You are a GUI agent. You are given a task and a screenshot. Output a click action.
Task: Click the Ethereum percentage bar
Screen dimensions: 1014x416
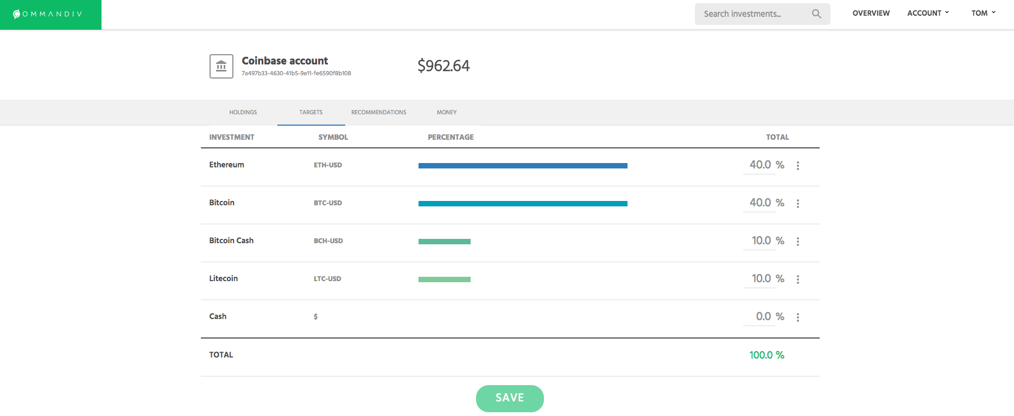[x=523, y=166]
